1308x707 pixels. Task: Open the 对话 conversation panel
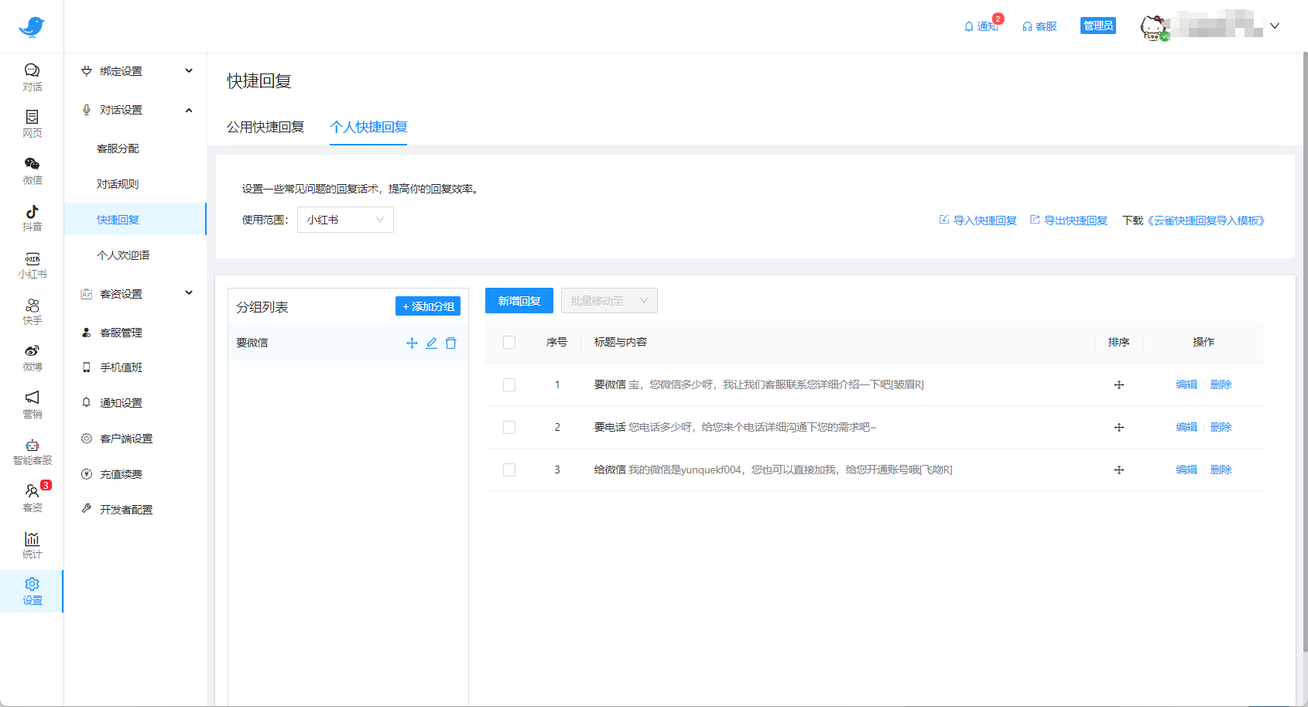[32, 77]
